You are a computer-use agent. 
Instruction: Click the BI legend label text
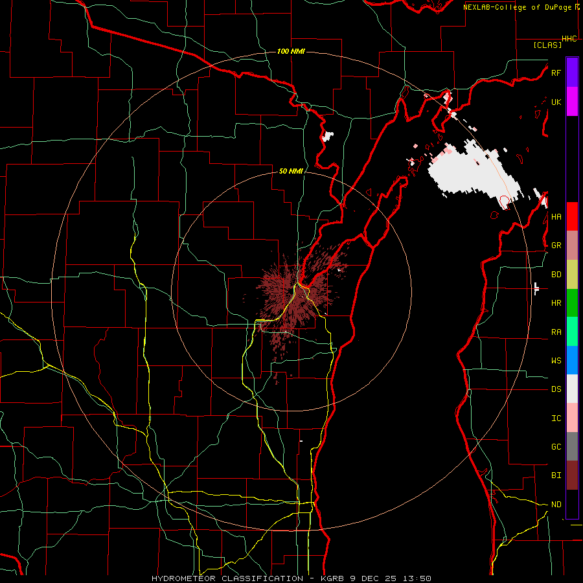pyautogui.click(x=556, y=475)
